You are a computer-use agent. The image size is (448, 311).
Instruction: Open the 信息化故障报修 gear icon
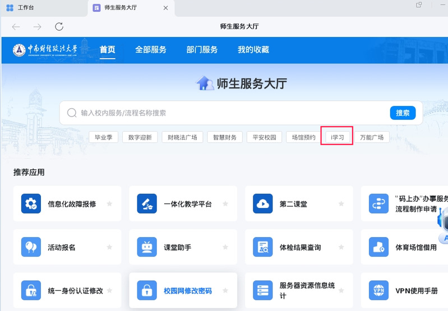click(31, 204)
